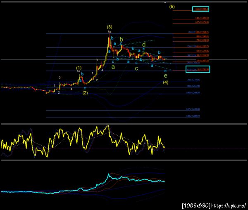Click the orange 138.2 1383.69 level label
This screenshot has height=210, width=248.
[x=202, y=18]
